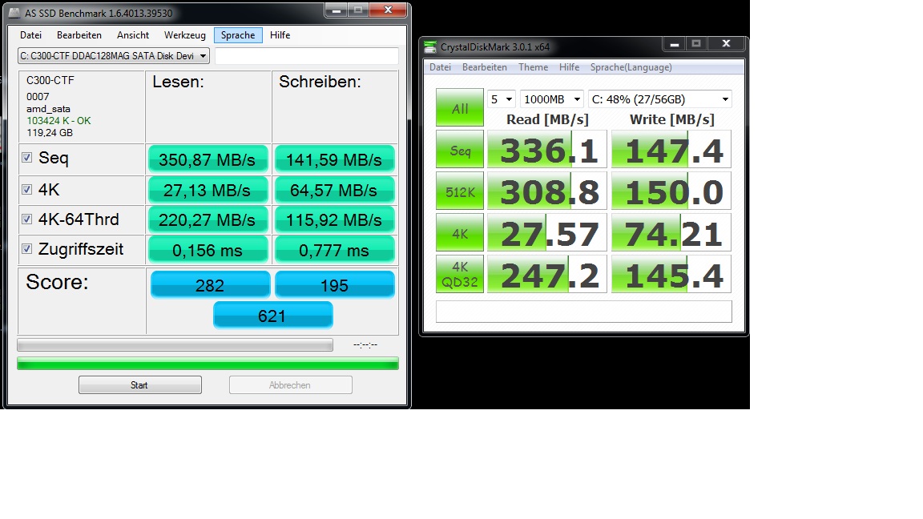This screenshot has height=519, width=923.
Task: Toggle the 4K-64Thrd test checkbox
Action: point(26,219)
